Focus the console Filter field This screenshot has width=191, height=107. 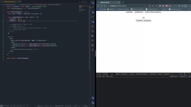coord(139,76)
